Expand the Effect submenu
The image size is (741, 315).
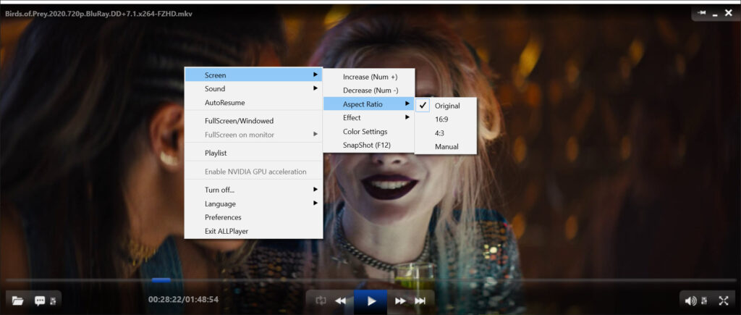pos(368,118)
